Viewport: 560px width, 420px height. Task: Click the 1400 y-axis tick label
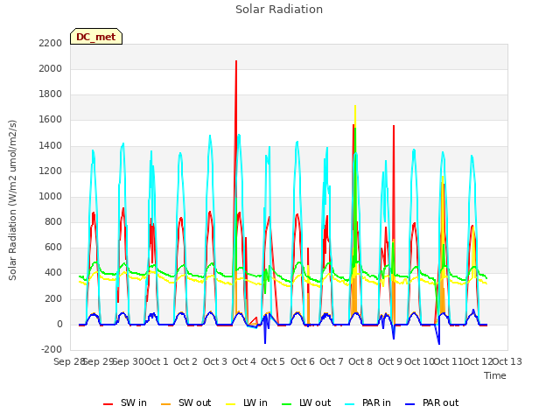coord(51,146)
